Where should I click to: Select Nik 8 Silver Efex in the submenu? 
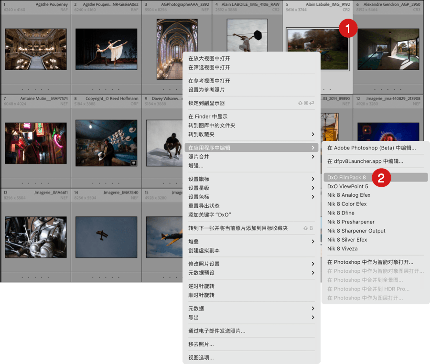coord(347,240)
